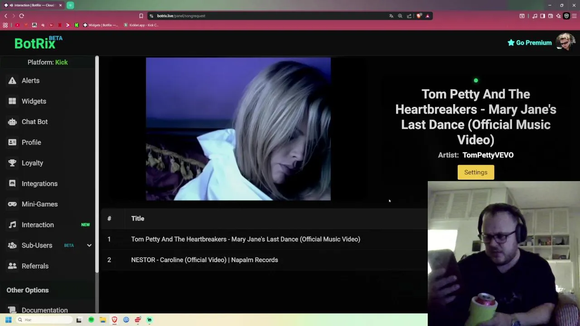
Task: Click the Windows Start button
Action: coord(8,320)
